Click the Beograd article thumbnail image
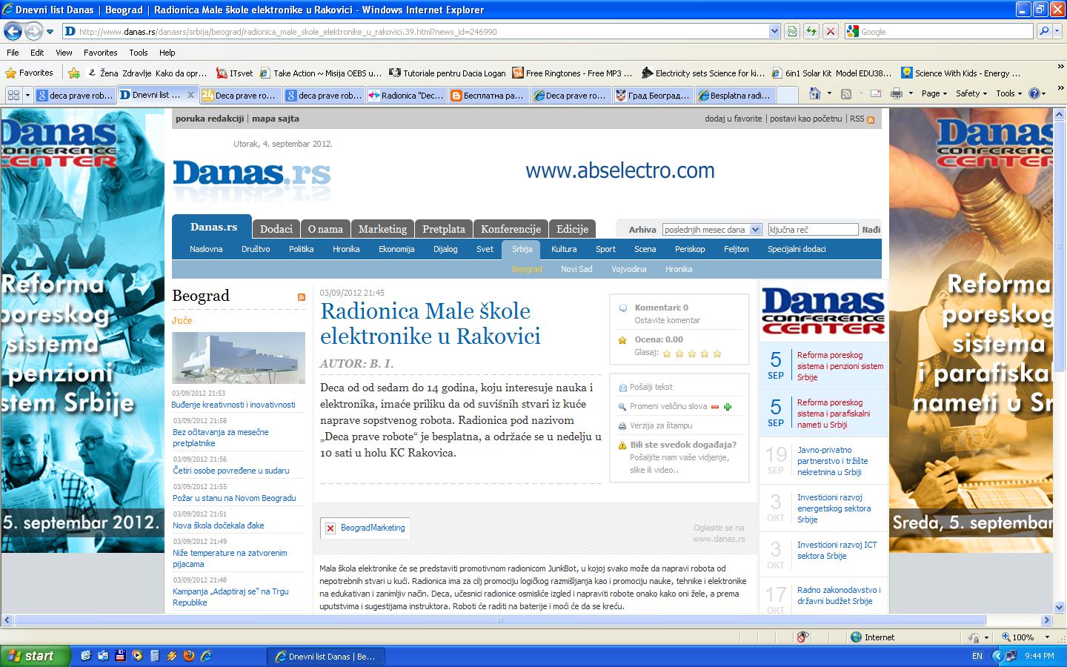Viewport: 1067px width, 667px height. pyautogui.click(x=238, y=357)
